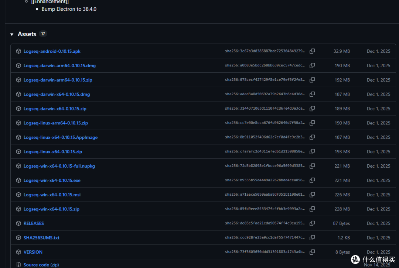Download Logseq-win-x64-0.10.15.exe installer
Image resolution: width=399 pixels, height=268 pixels.
tap(52, 180)
